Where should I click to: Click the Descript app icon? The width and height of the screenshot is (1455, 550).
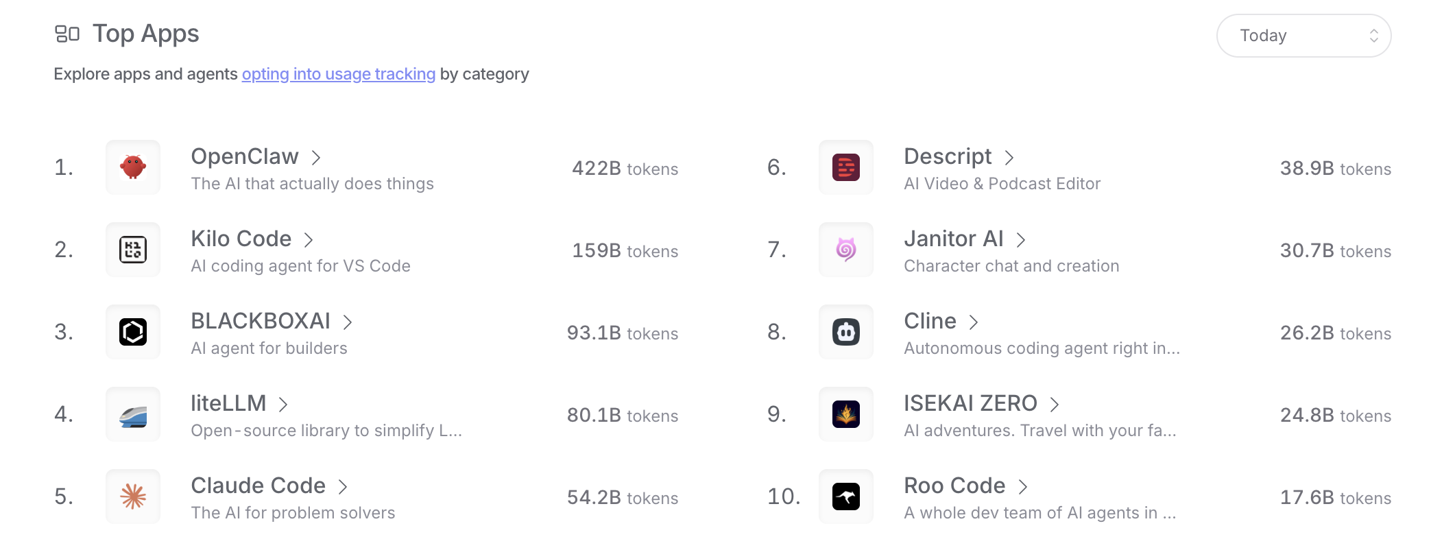pos(846,167)
